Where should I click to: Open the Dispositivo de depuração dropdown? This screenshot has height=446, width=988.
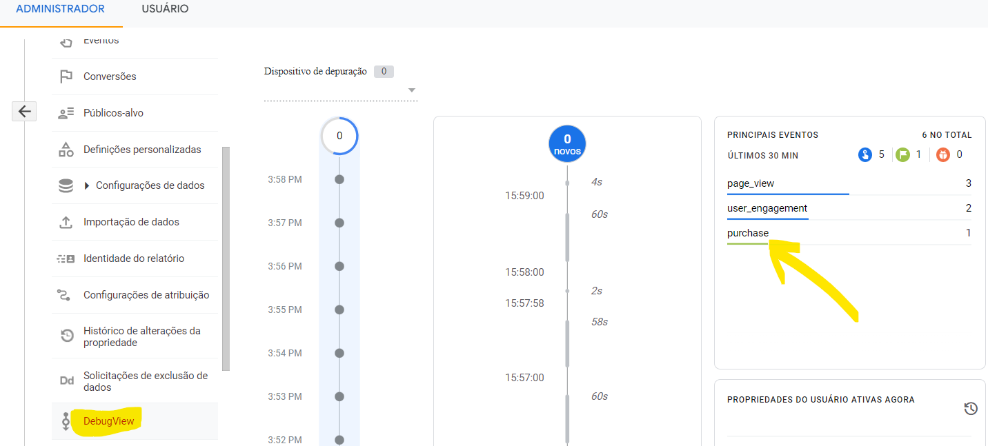(341, 90)
